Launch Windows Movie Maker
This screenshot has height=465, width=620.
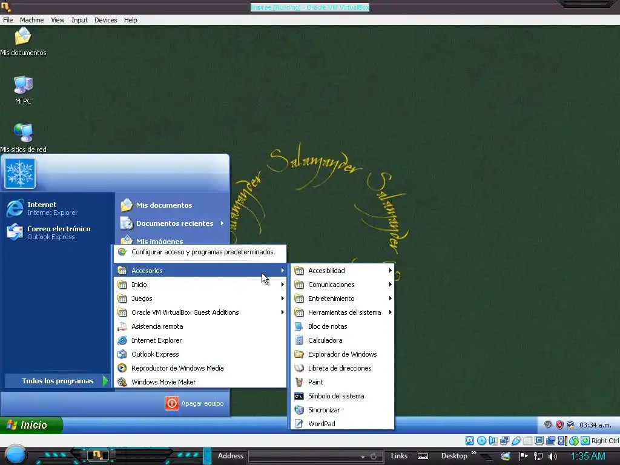(x=200, y=382)
